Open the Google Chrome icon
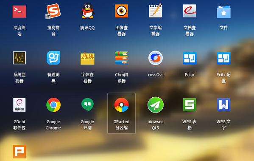 pos(53,105)
